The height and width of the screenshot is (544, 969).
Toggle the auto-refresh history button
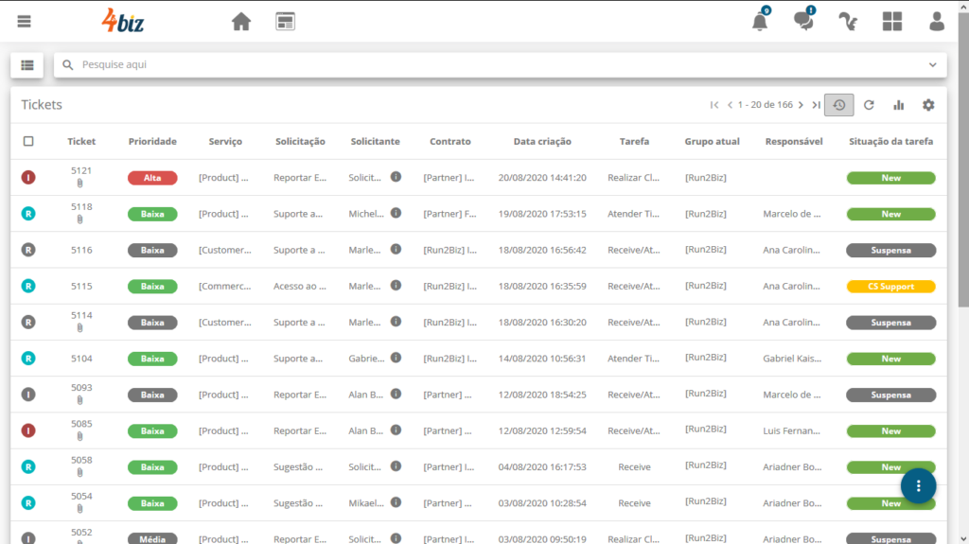pyautogui.click(x=839, y=105)
